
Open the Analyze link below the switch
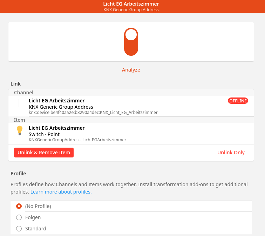tap(131, 70)
